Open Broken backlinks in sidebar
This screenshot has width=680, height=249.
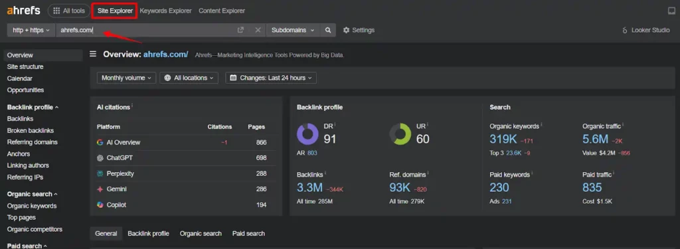pyautogui.click(x=31, y=130)
